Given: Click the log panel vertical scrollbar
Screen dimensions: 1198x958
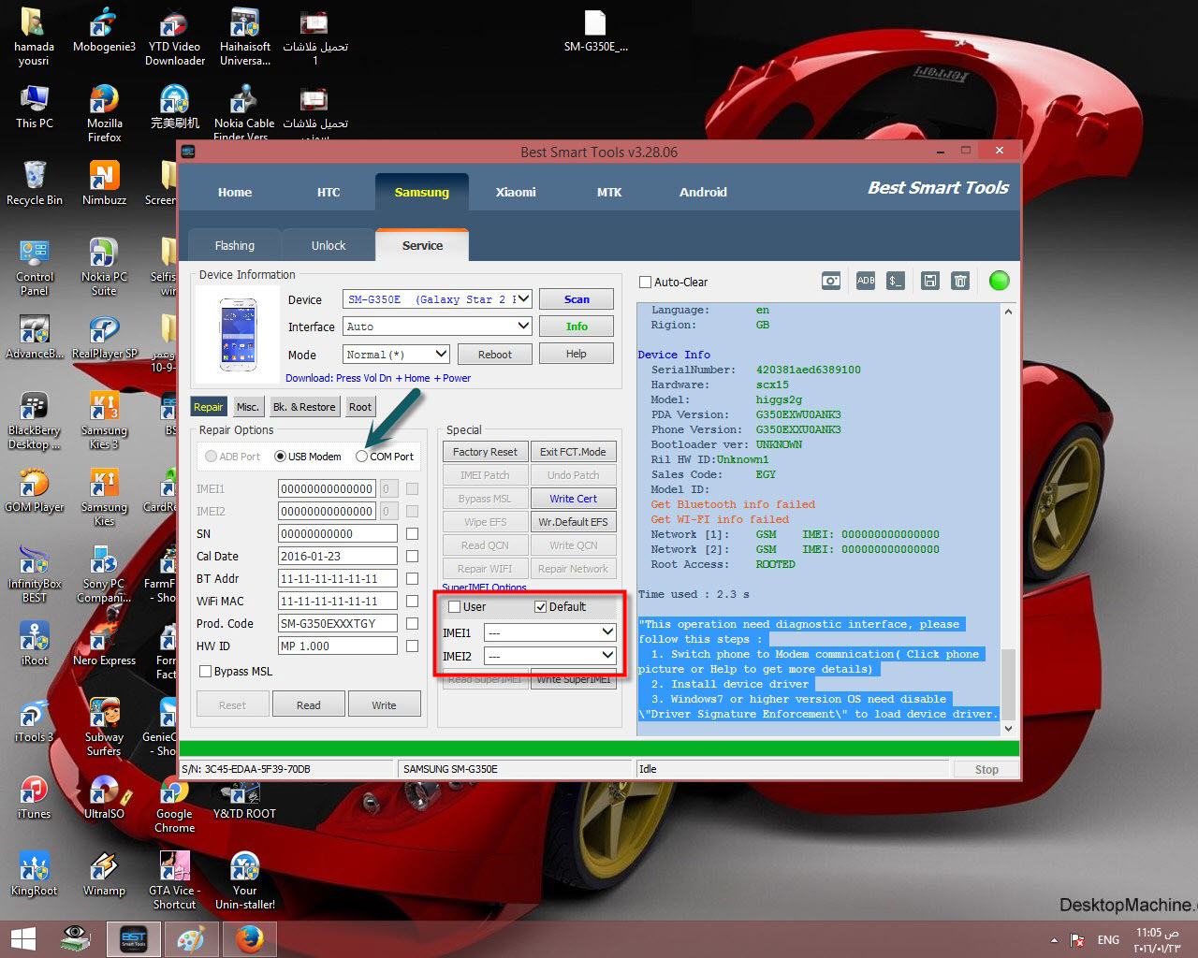Looking at the screenshot, I should (x=1008, y=519).
